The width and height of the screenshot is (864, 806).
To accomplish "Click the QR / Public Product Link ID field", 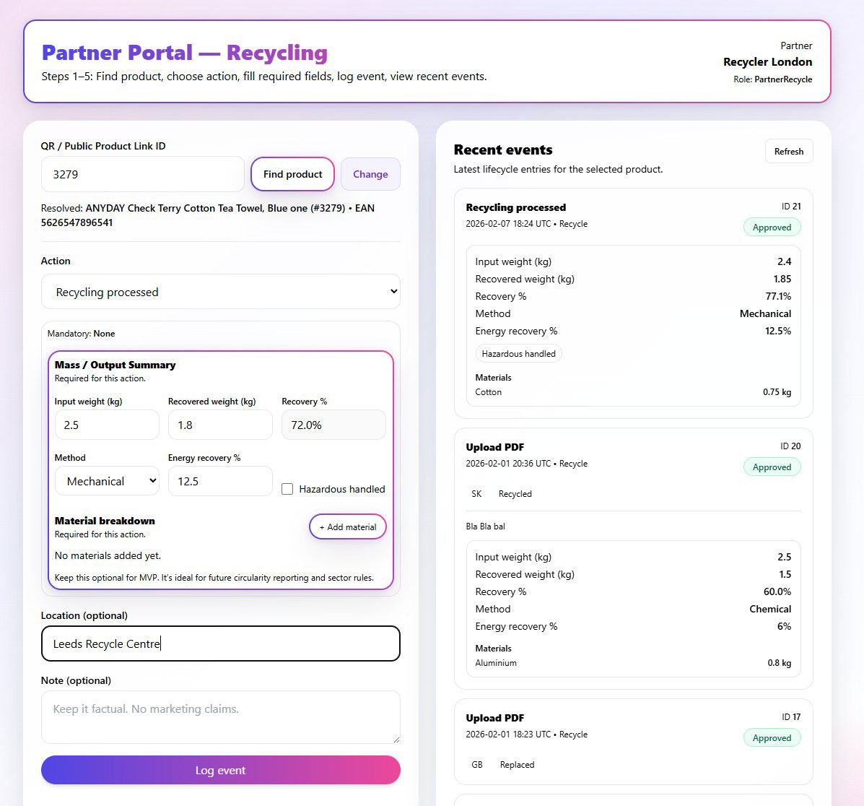I will [142, 174].
